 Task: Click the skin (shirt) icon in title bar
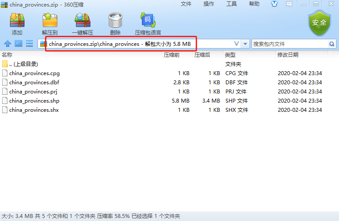tap(274, 3)
